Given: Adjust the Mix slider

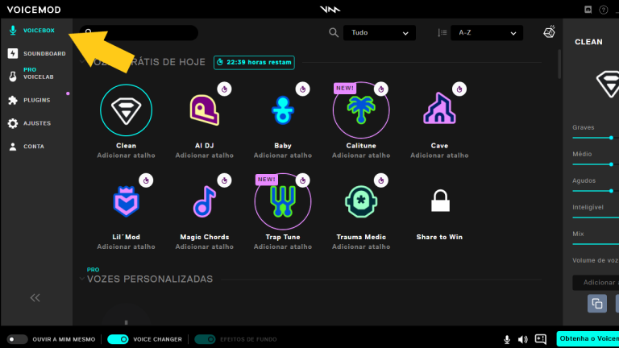Looking at the screenshot, I should 596,244.
